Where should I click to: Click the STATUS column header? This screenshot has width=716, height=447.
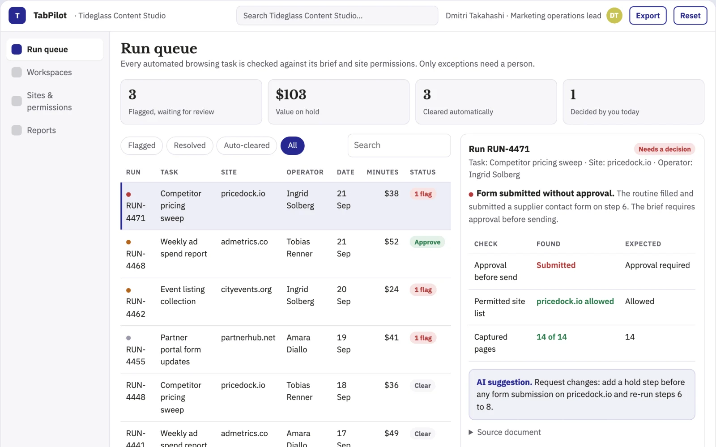(x=422, y=172)
